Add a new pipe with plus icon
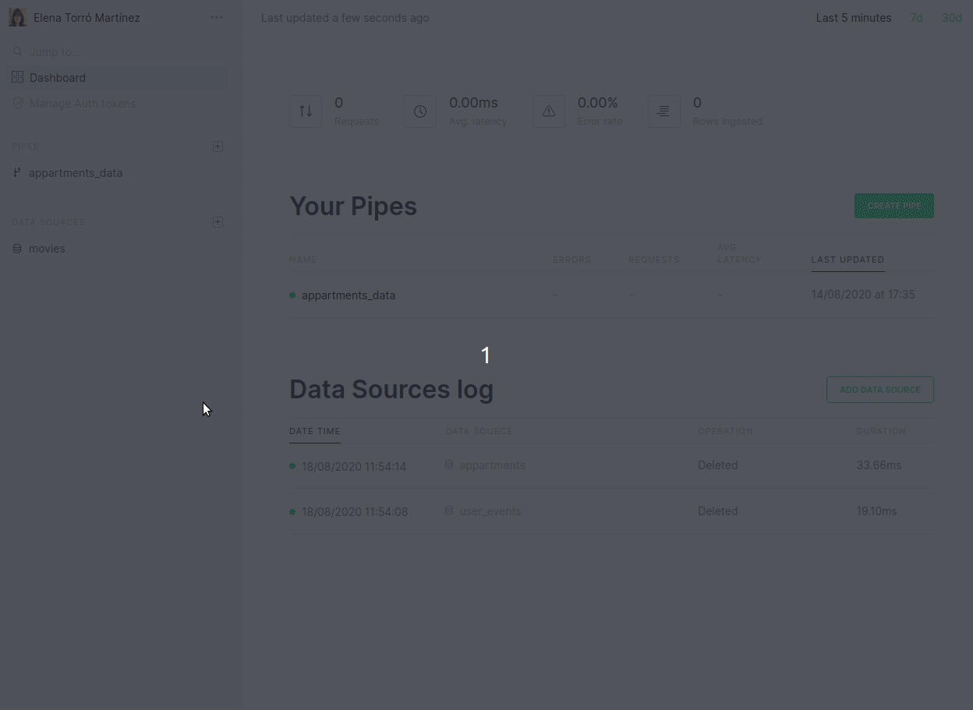This screenshot has height=710, width=973. 218,147
